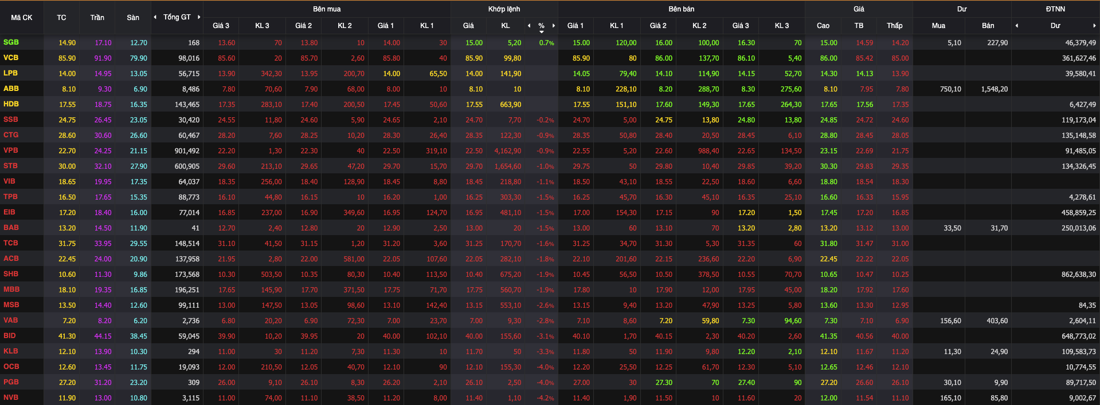Select the PGB ticker

[11, 382]
